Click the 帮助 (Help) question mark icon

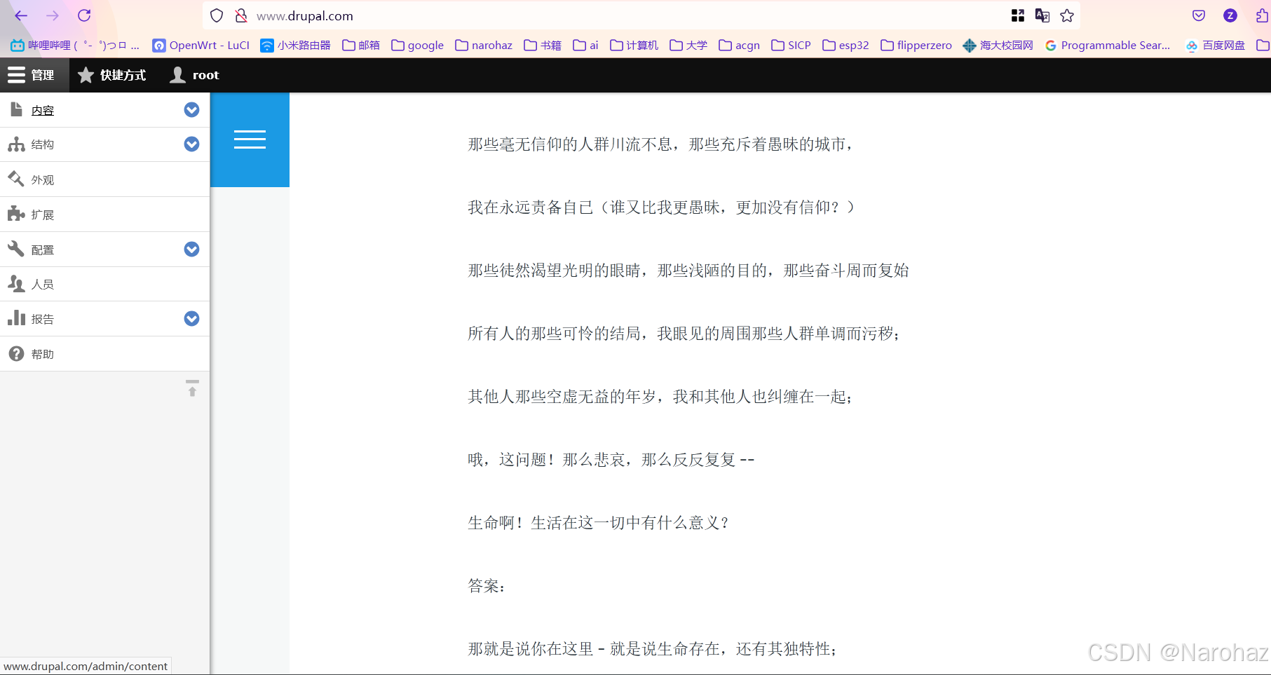(x=16, y=353)
